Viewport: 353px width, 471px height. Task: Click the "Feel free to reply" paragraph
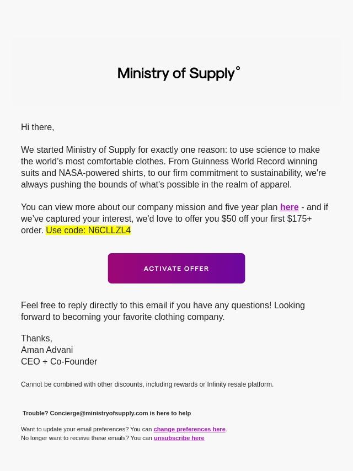pyautogui.click(x=163, y=311)
